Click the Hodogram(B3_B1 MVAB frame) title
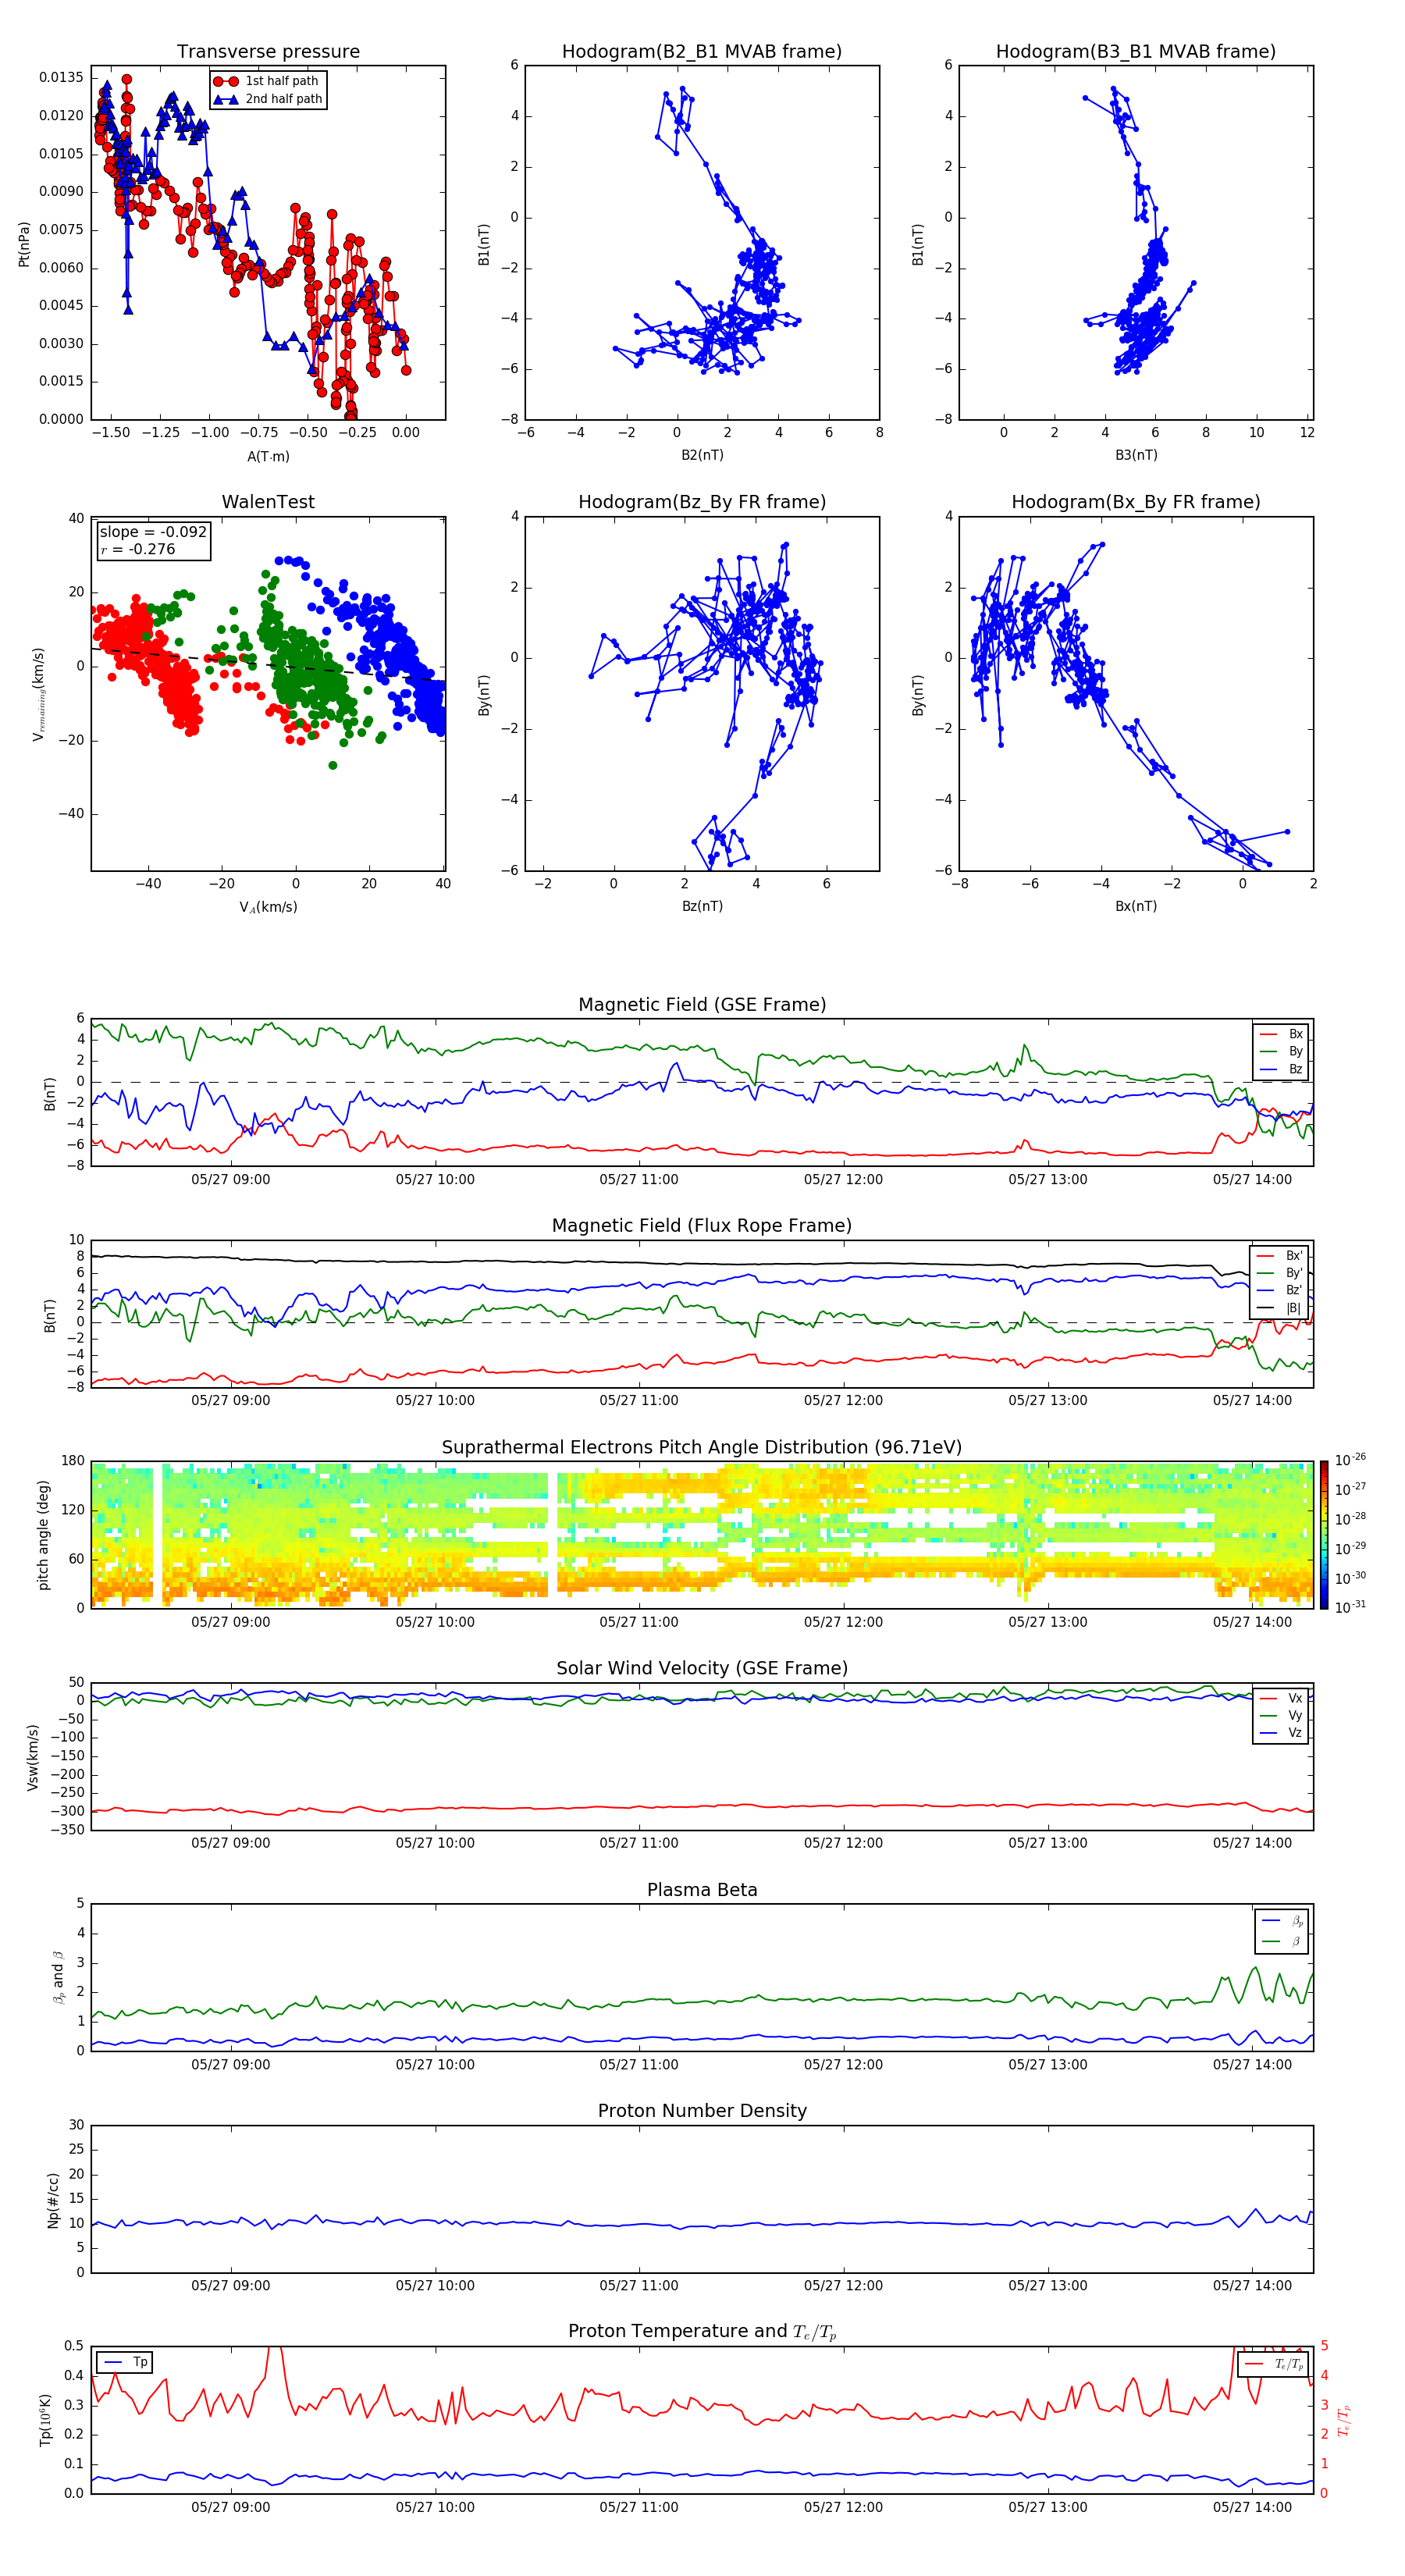This screenshot has height=2576, width=1405. click(x=1136, y=51)
